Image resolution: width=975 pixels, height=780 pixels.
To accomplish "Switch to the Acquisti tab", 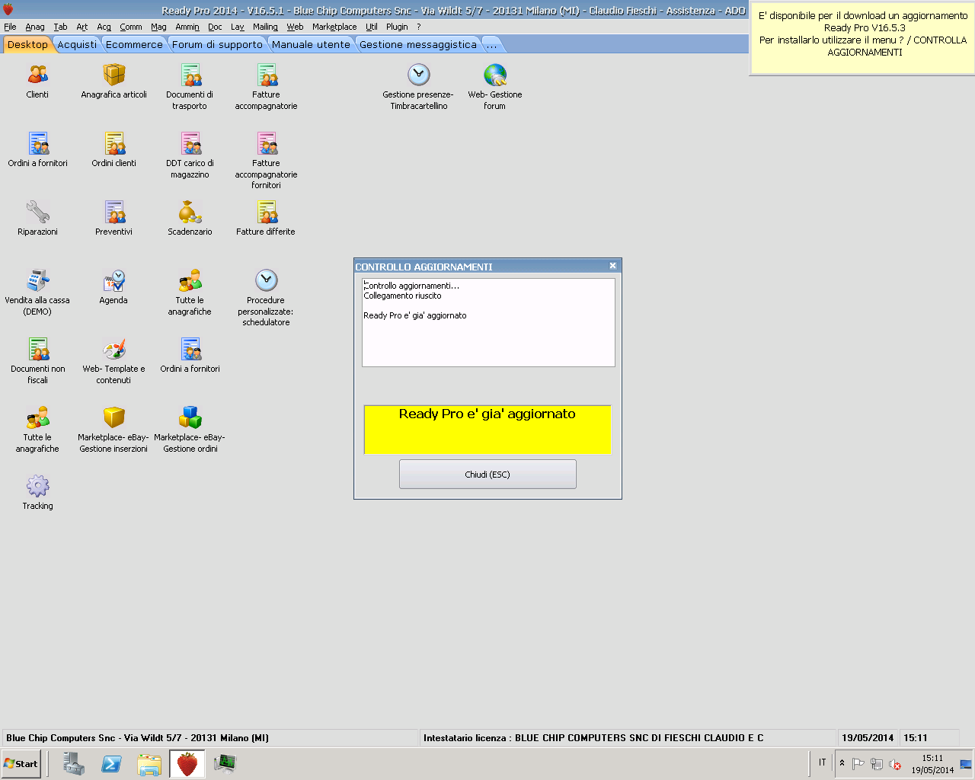I will (78, 44).
